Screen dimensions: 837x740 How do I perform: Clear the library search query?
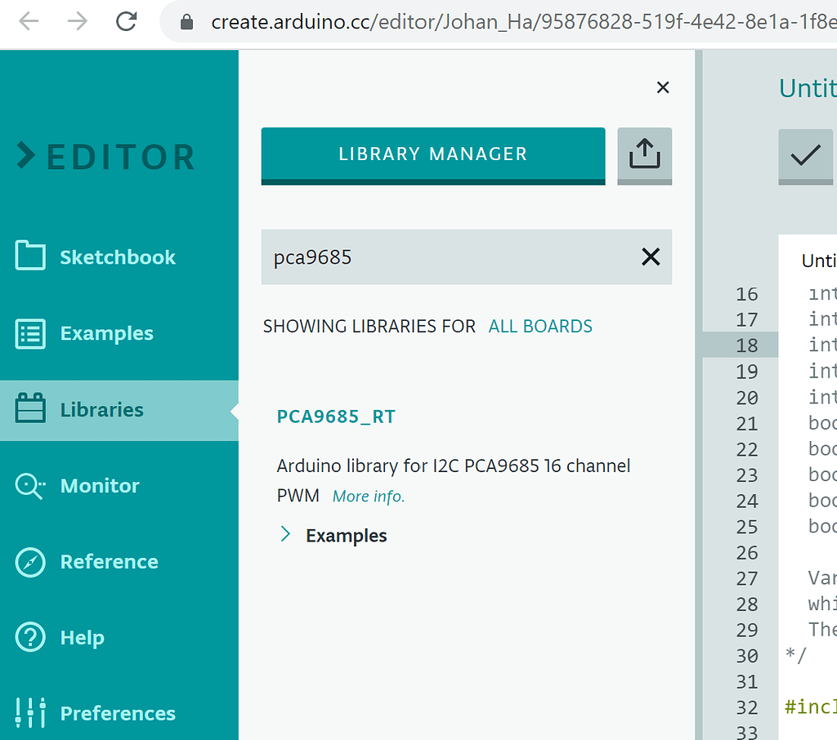pyautogui.click(x=651, y=257)
